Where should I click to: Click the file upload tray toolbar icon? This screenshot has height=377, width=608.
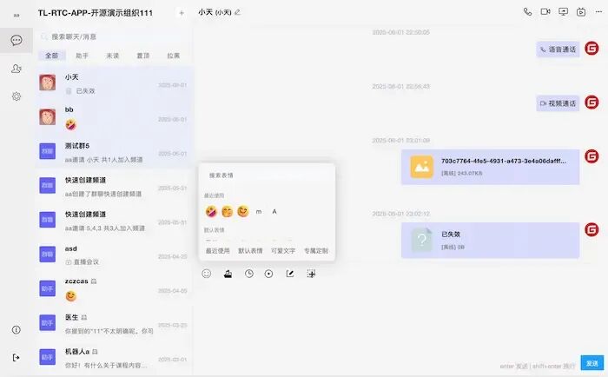coord(228,274)
